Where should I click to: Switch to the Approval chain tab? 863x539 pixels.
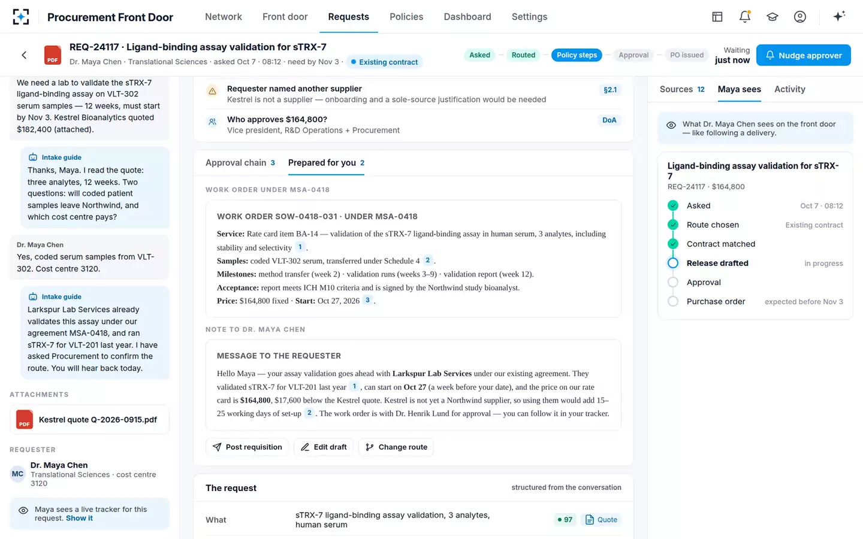pos(240,163)
